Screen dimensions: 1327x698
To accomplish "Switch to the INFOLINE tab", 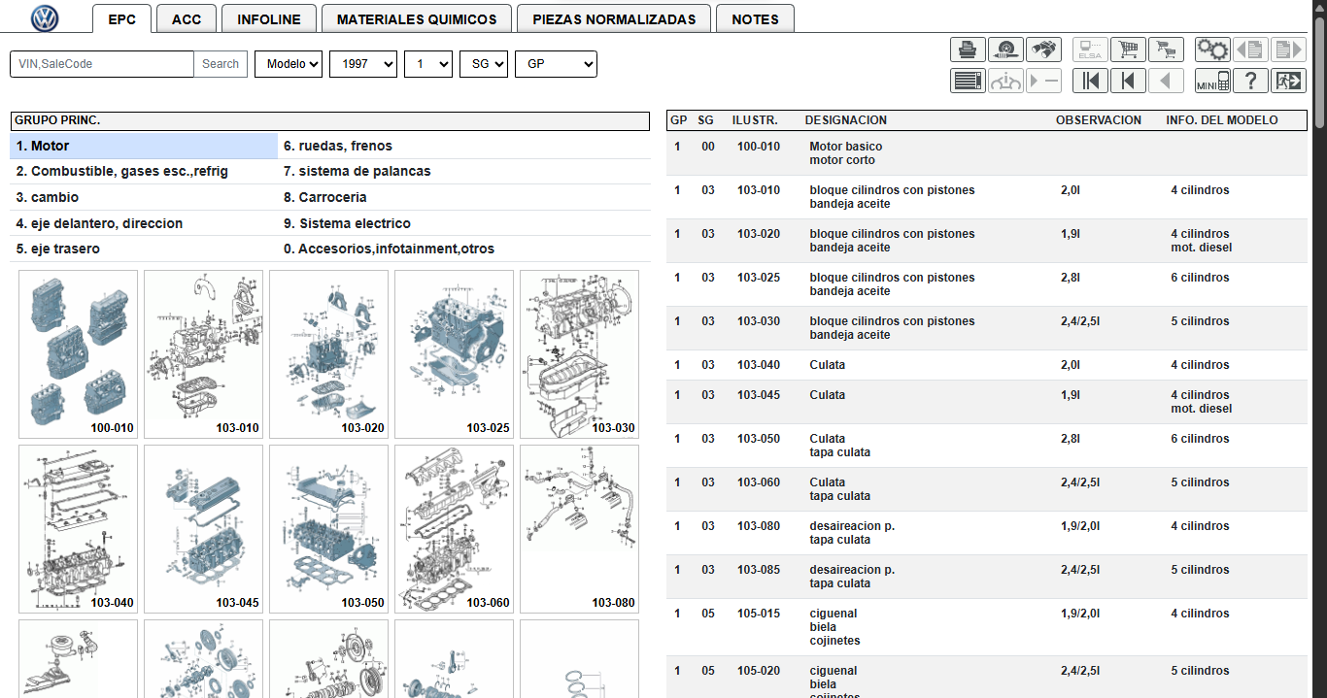I will click(269, 19).
